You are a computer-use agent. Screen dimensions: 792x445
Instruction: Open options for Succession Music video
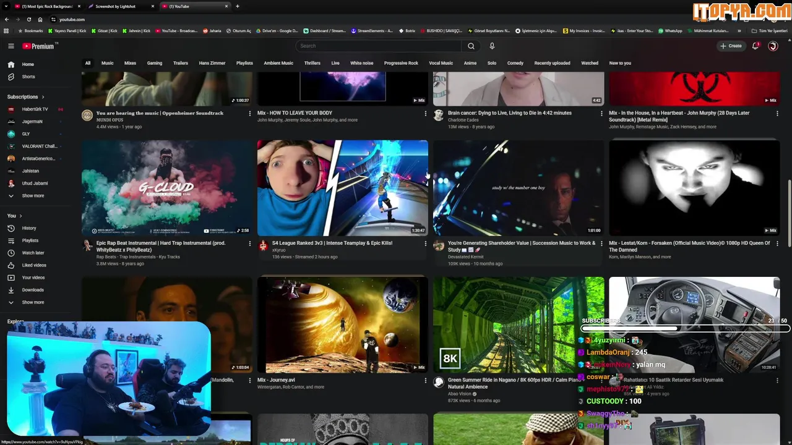[x=601, y=244]
